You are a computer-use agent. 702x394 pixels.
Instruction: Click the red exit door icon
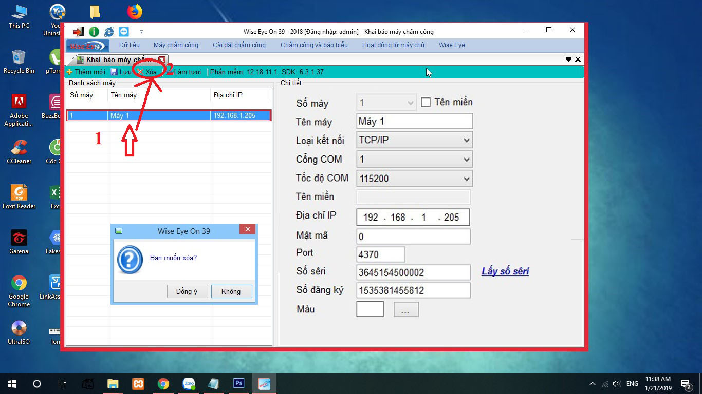coord(78,32)
